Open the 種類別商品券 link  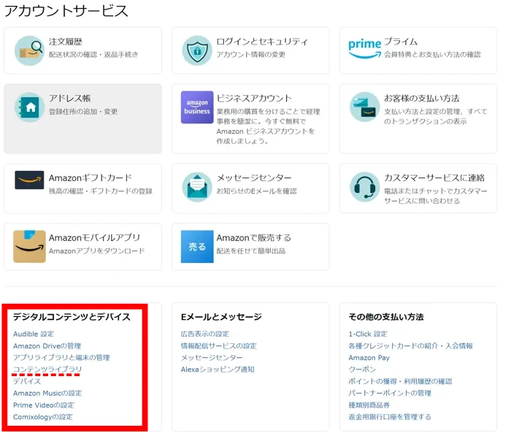click(x=369, y=405)
